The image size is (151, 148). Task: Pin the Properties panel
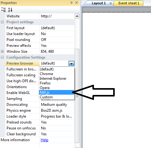(71, 3)
